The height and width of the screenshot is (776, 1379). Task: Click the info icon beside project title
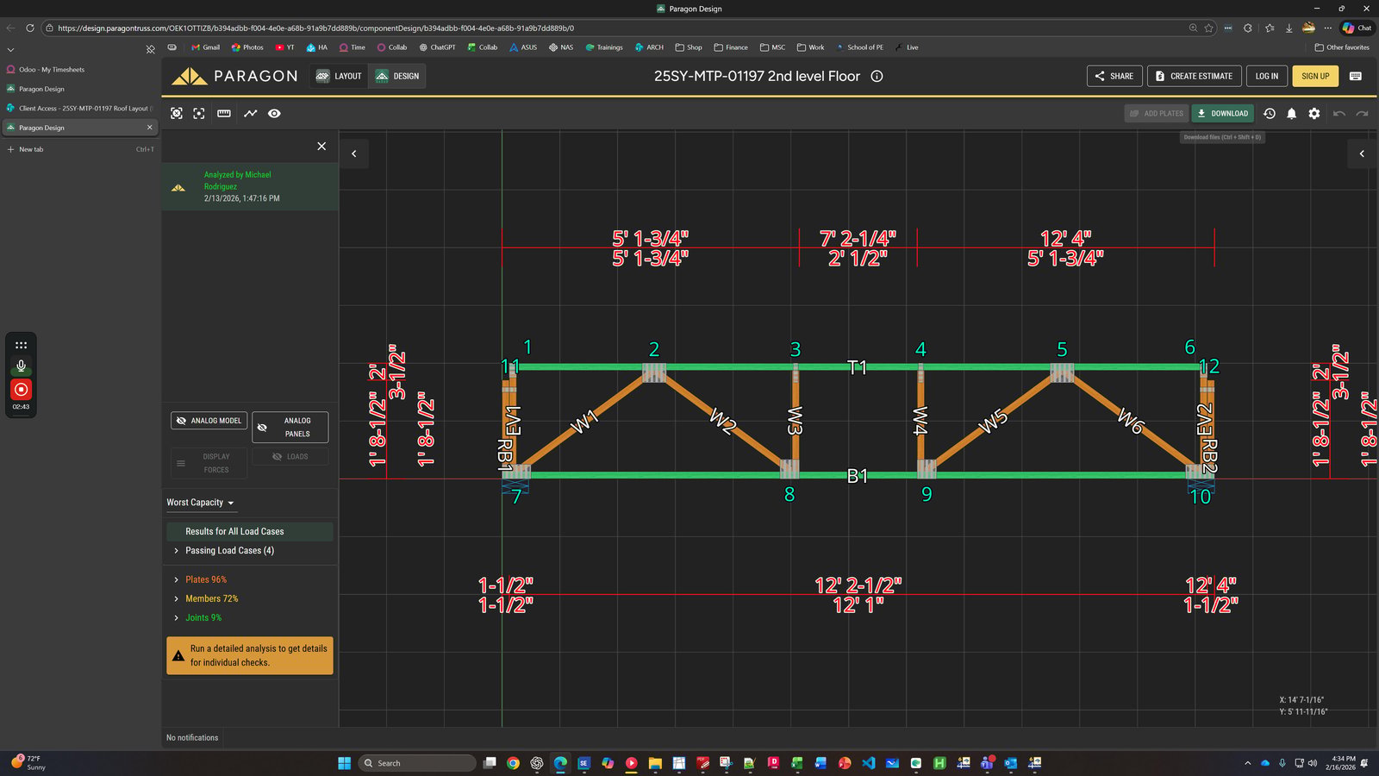coord(877,76)
